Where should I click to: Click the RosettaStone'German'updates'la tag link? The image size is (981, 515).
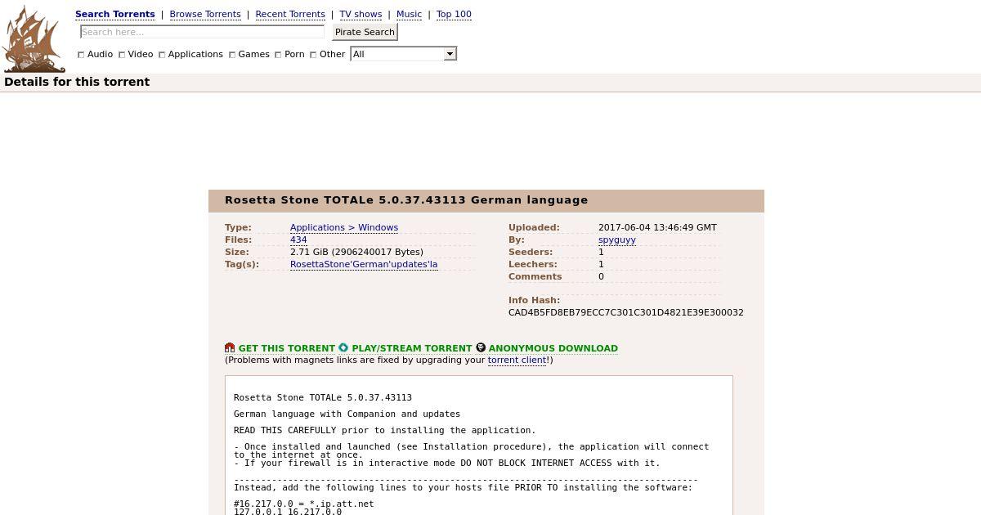pyautogui.click(x=364, y=264)
